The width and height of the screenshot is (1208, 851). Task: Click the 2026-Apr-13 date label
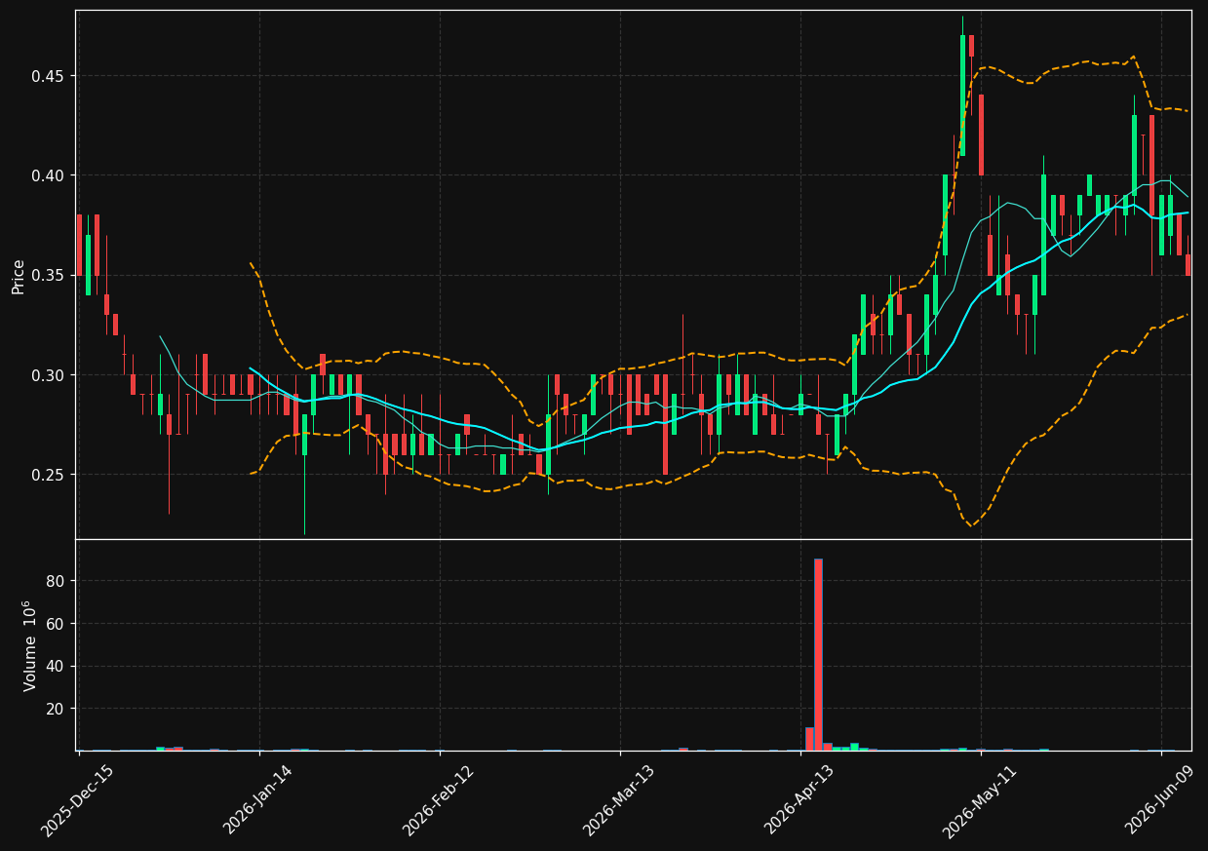point(800,800)
